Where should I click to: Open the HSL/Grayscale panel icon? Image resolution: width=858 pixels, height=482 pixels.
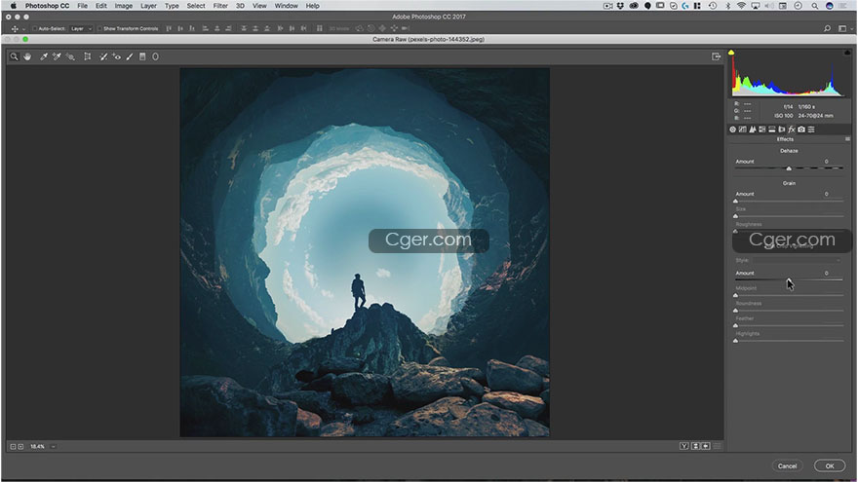762,130
